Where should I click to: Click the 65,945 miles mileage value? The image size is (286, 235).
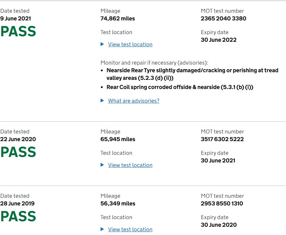click(x=118, y=139)
